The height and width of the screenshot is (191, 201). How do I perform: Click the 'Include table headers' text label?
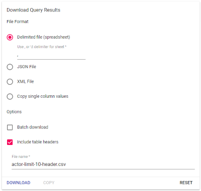point(38,142)
